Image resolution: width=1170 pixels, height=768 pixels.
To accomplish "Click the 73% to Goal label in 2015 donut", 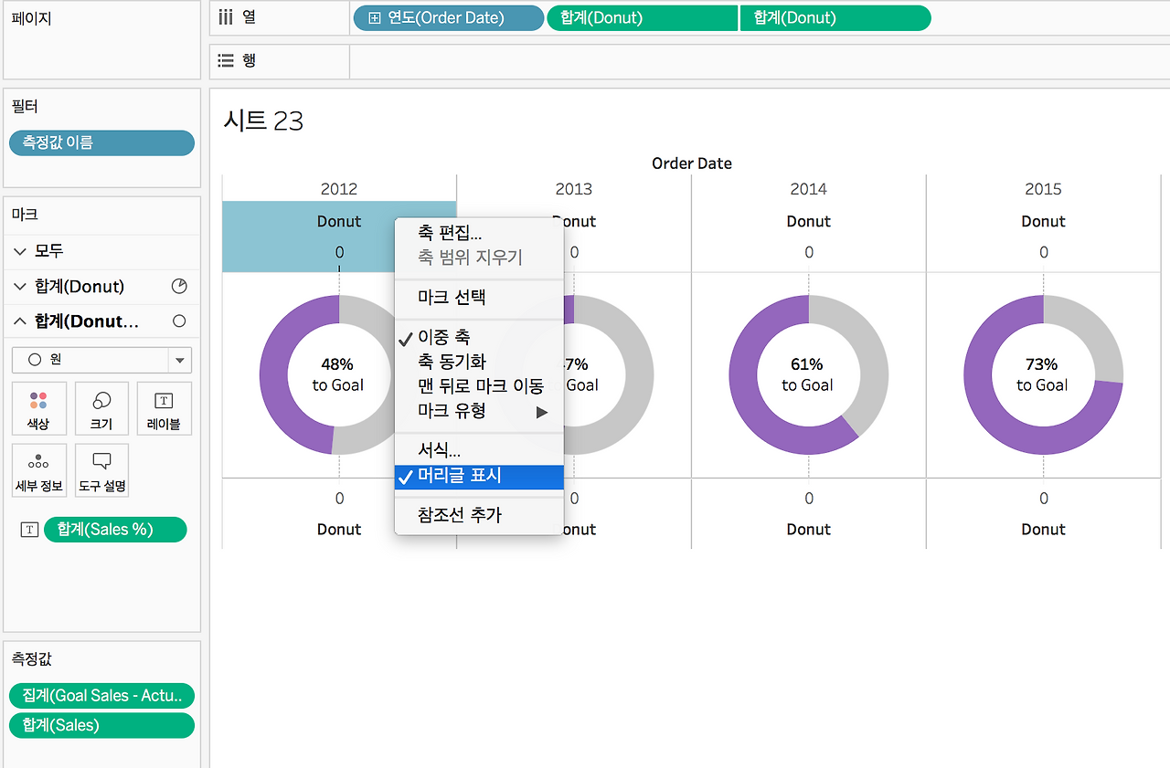I will pos(1042,374).
